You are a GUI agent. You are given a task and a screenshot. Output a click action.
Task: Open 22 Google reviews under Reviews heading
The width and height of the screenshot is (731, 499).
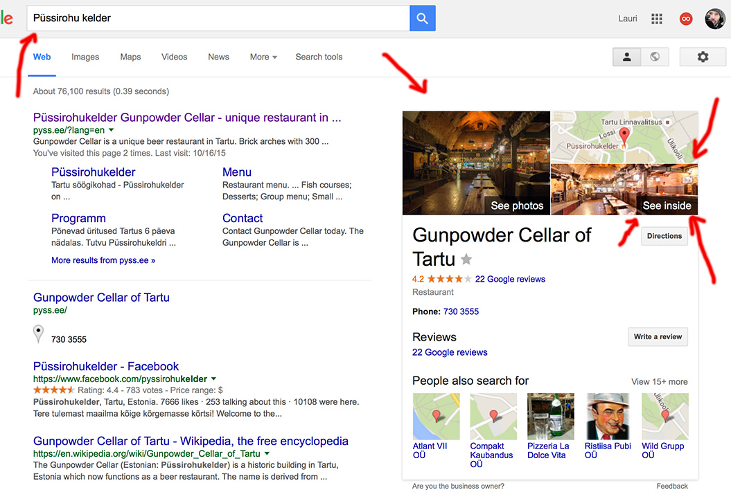450,352
